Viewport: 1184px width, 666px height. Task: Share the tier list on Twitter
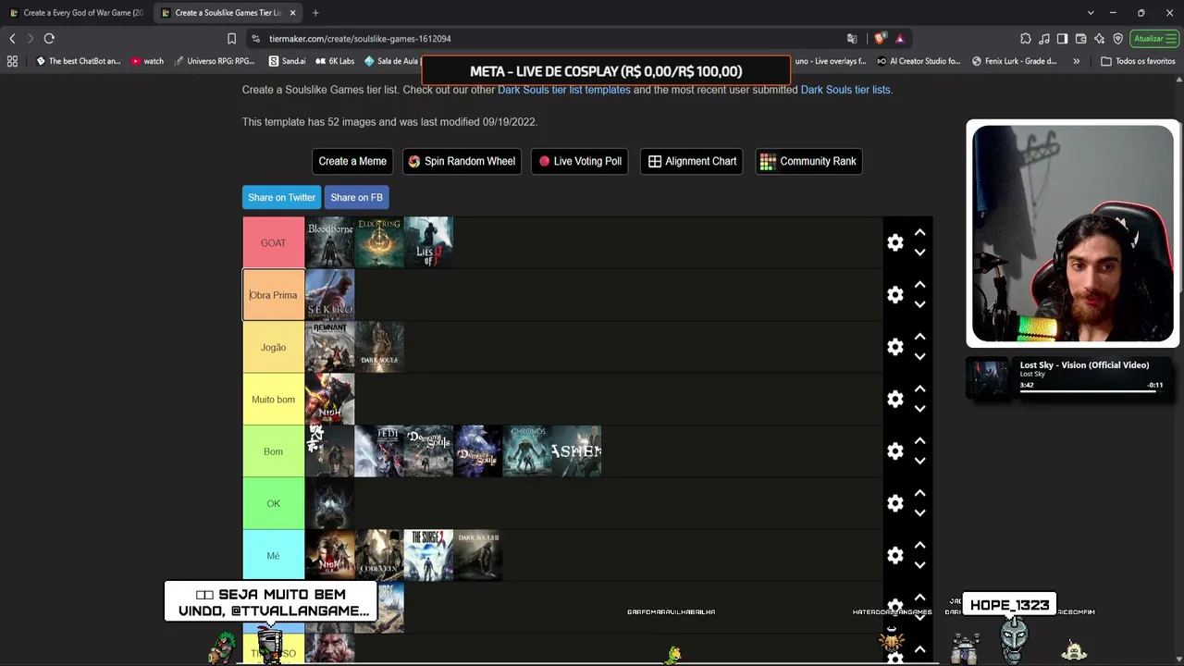coord(281,197)
